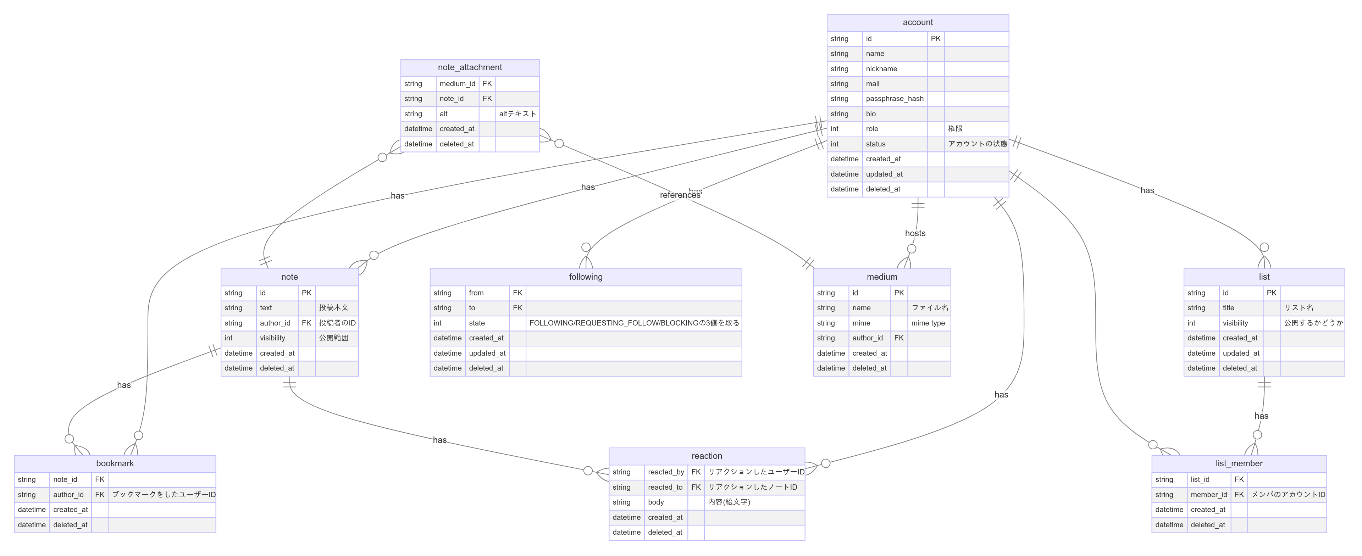The image size is (1362, 556).
Task: Select the list_id field in list_member
Action: click(x=1209, y=479)
